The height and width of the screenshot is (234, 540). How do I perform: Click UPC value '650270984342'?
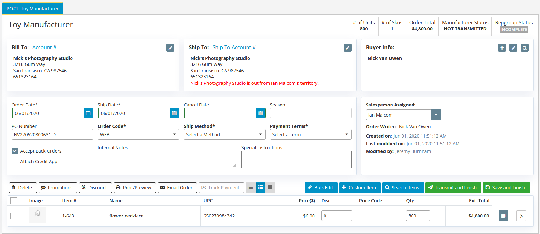tap(219, 216)
